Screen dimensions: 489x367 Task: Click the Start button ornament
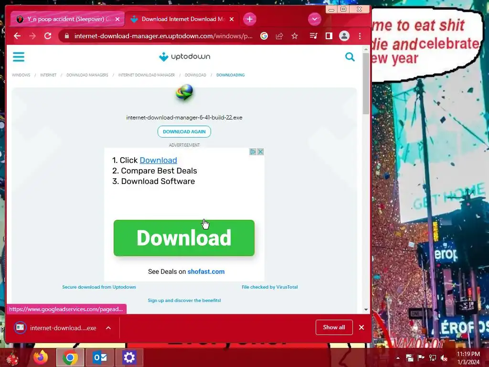click(12, 358)
